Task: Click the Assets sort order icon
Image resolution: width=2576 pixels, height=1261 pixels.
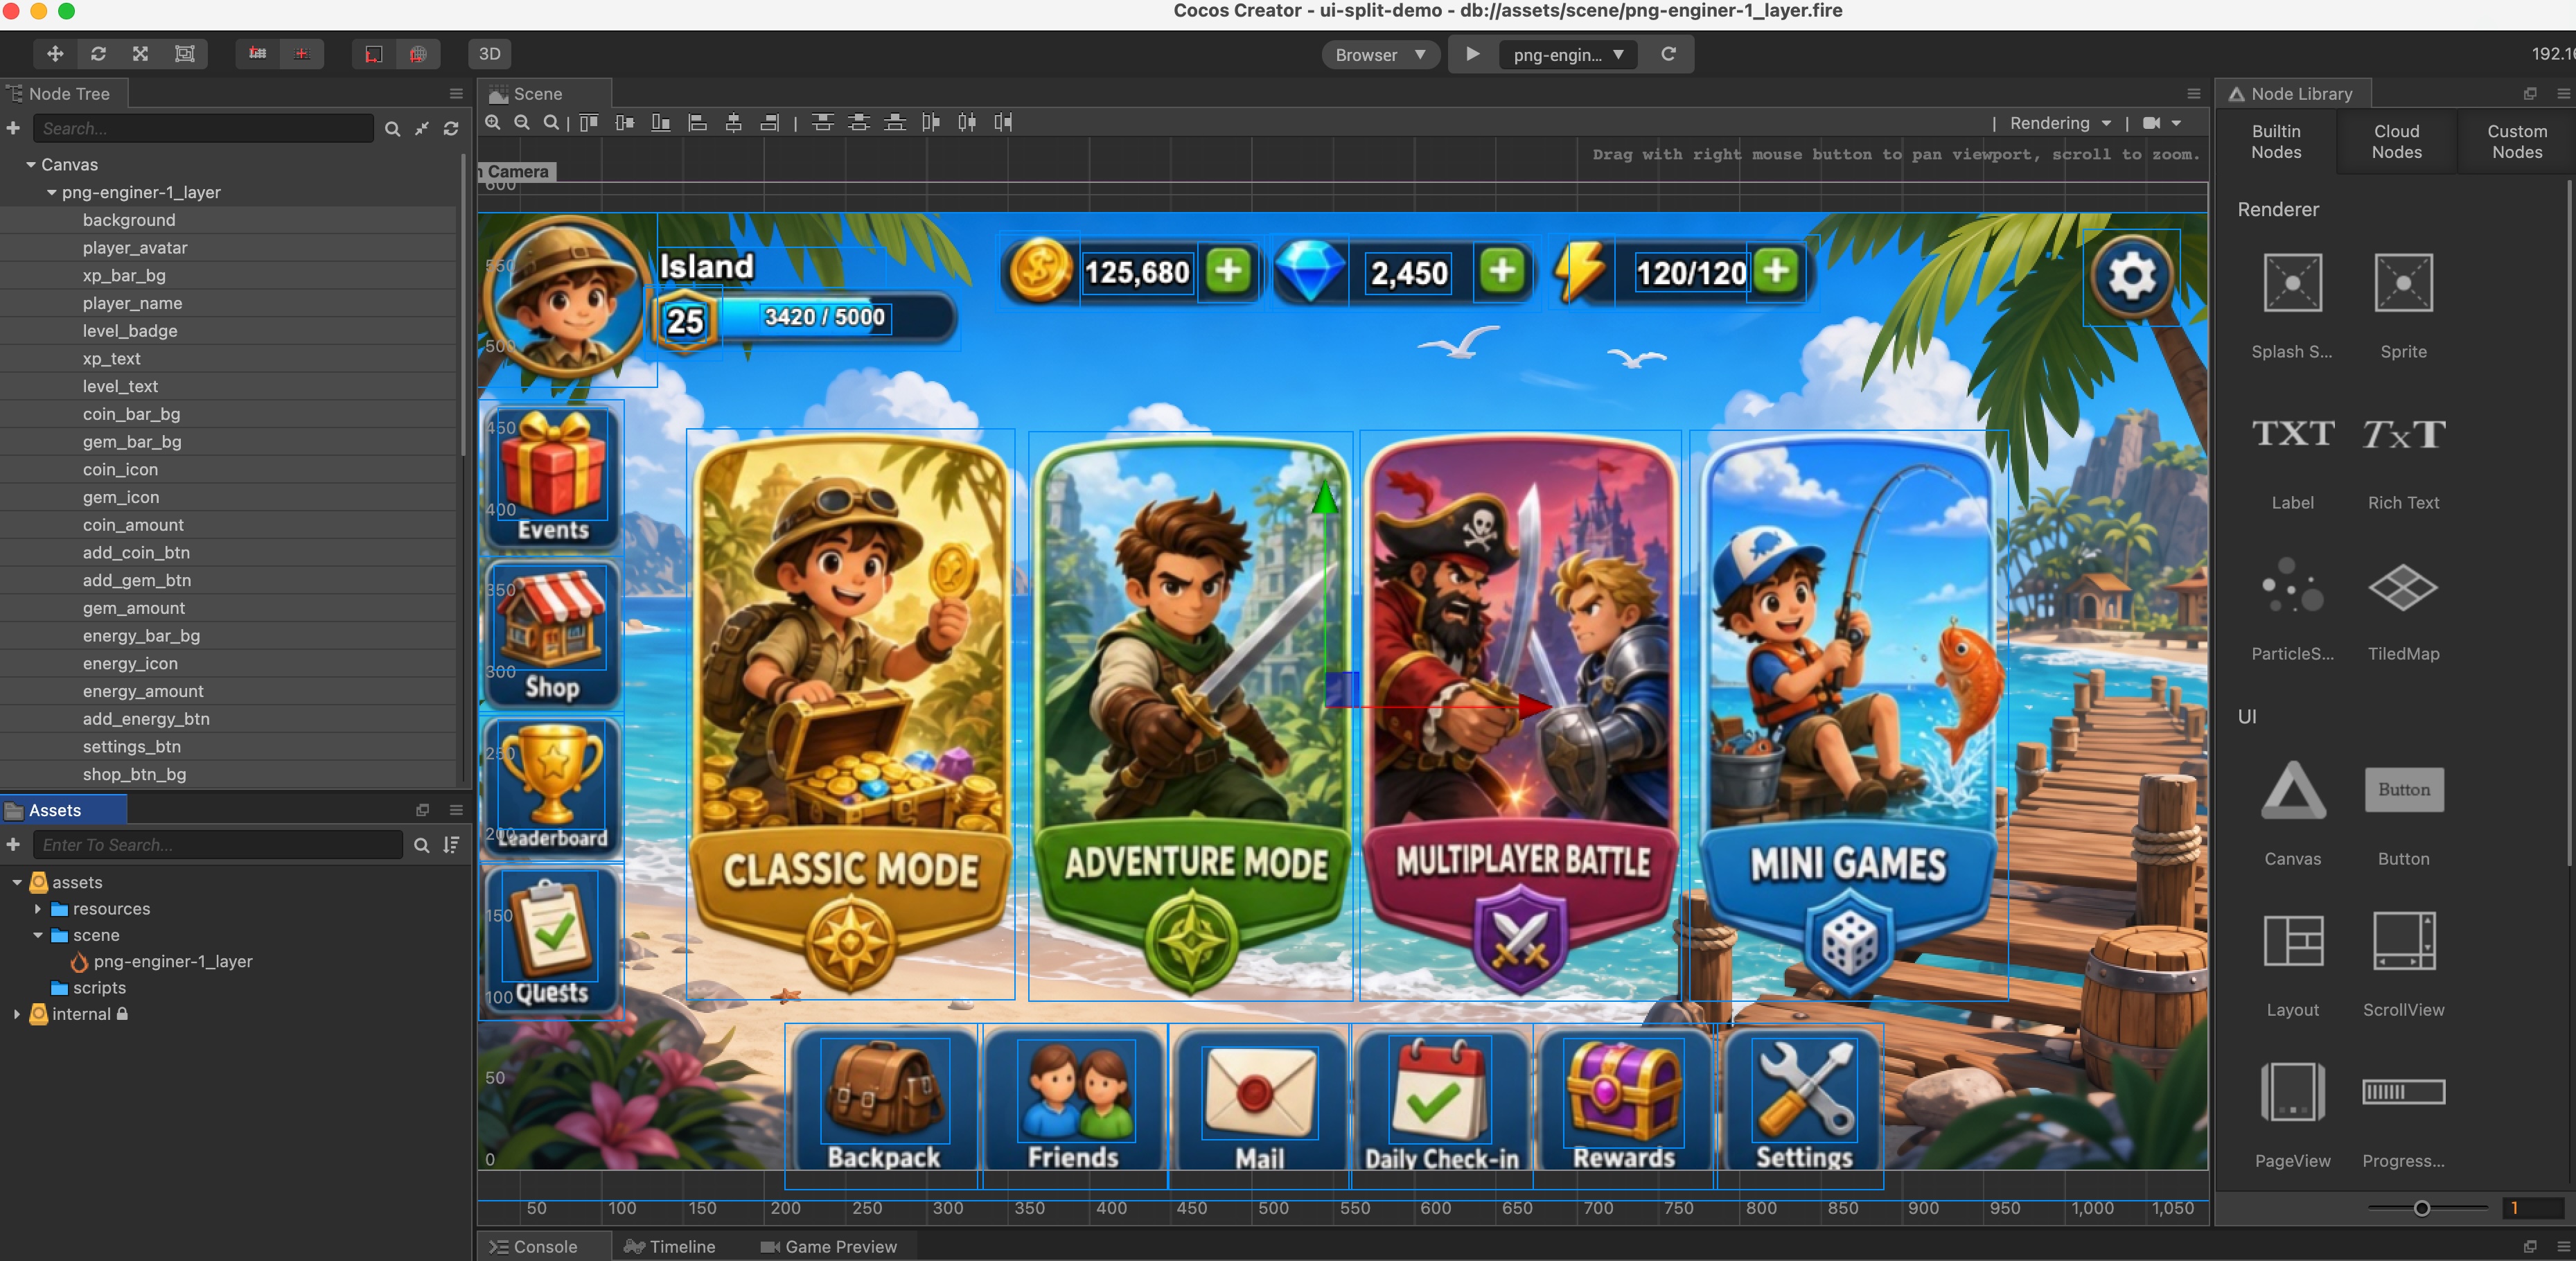Action: click(452, 845)
